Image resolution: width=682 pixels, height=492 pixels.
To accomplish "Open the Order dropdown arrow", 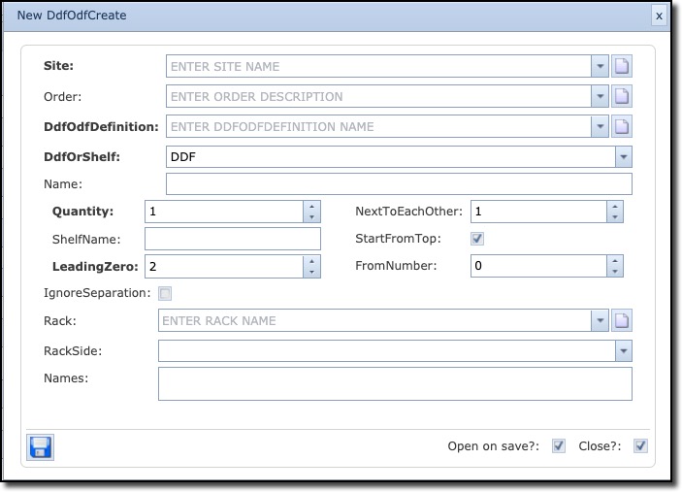I will coord(601,97).
